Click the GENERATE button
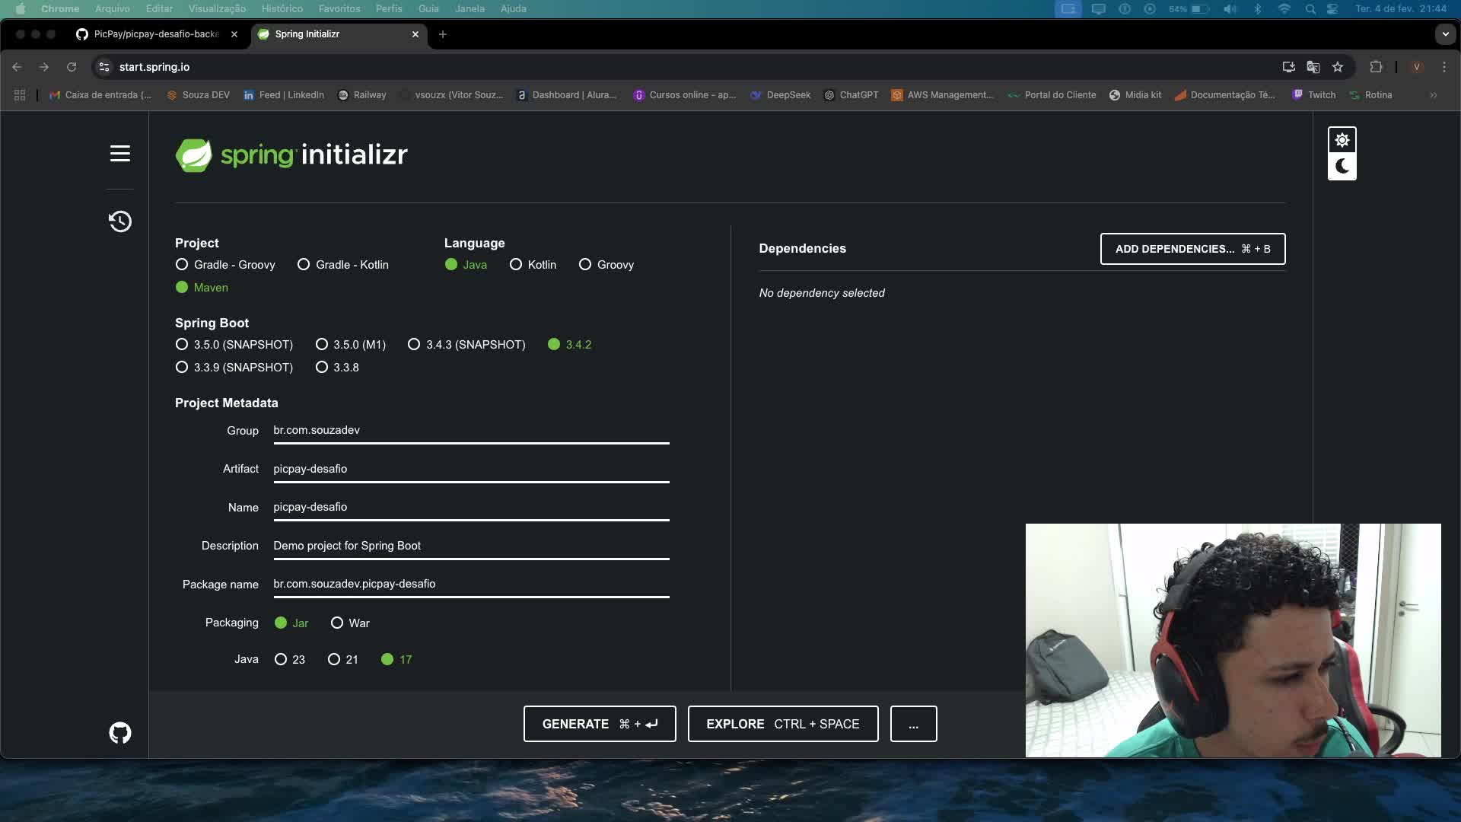 (600, 724)
